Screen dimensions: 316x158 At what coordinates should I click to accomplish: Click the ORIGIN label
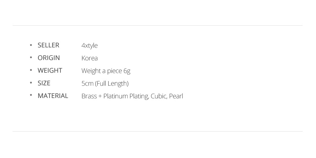(49, 58)
